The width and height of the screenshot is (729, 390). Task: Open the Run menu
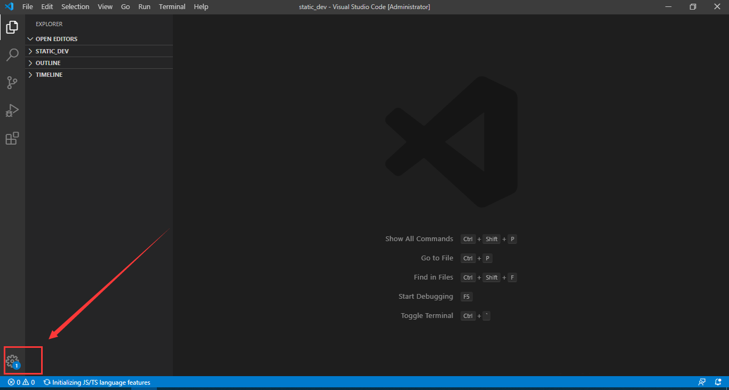144,7
